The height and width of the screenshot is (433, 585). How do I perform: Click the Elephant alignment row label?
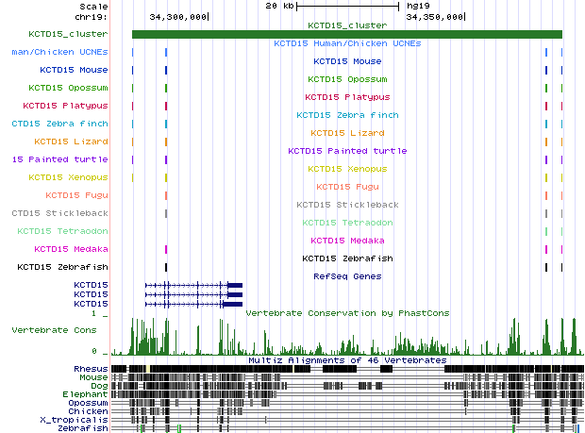[x=88, y=393]
